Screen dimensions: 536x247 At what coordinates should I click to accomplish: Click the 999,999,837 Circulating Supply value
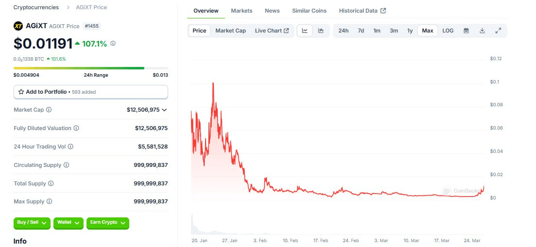(151, 165)
